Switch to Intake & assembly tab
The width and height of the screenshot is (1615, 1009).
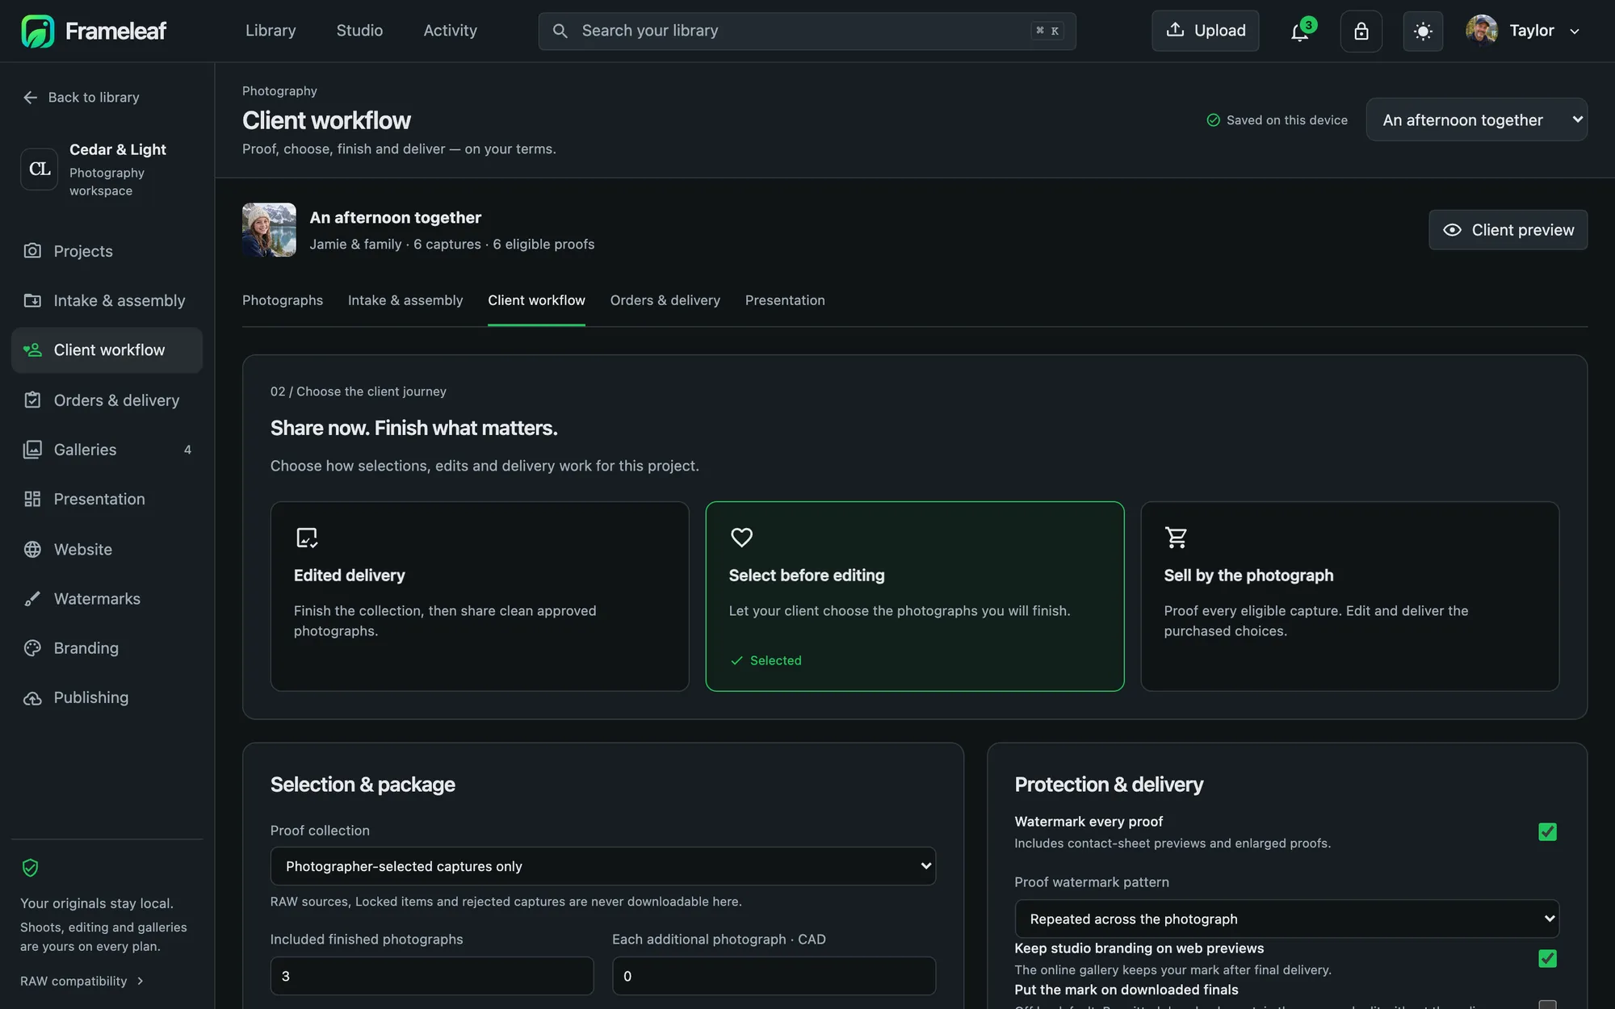[x=405, y=300]
